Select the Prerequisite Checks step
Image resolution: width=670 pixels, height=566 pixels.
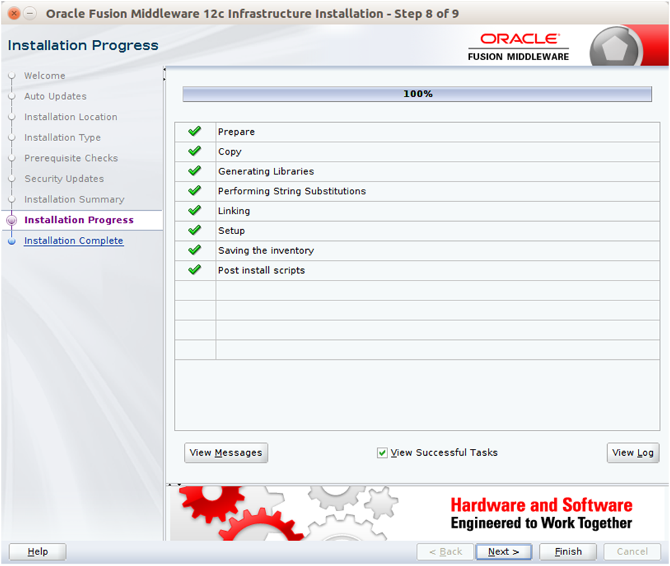click(71, 159)
